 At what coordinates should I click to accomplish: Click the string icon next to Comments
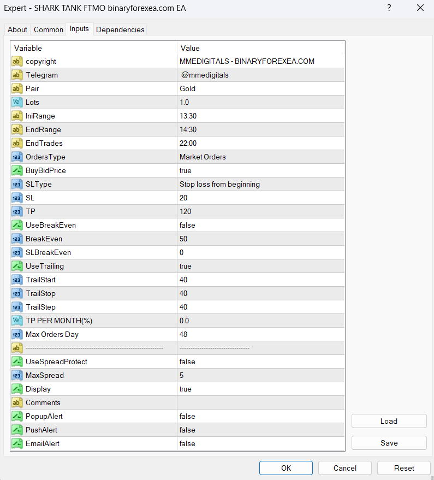[17, 403]
